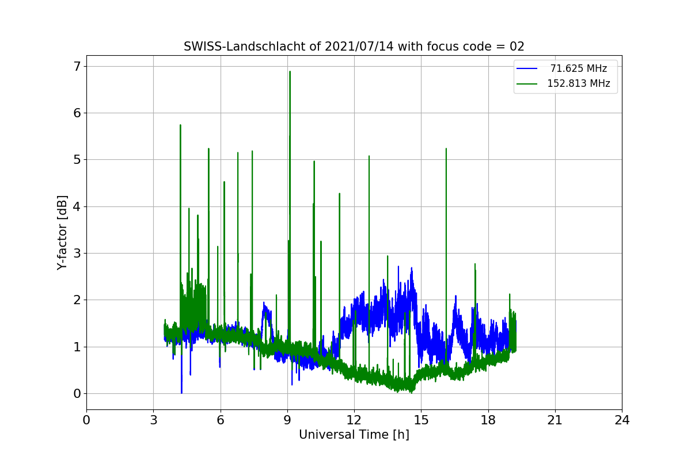Click y-axis tick label 6
The image size is (691, 460).
77,113
